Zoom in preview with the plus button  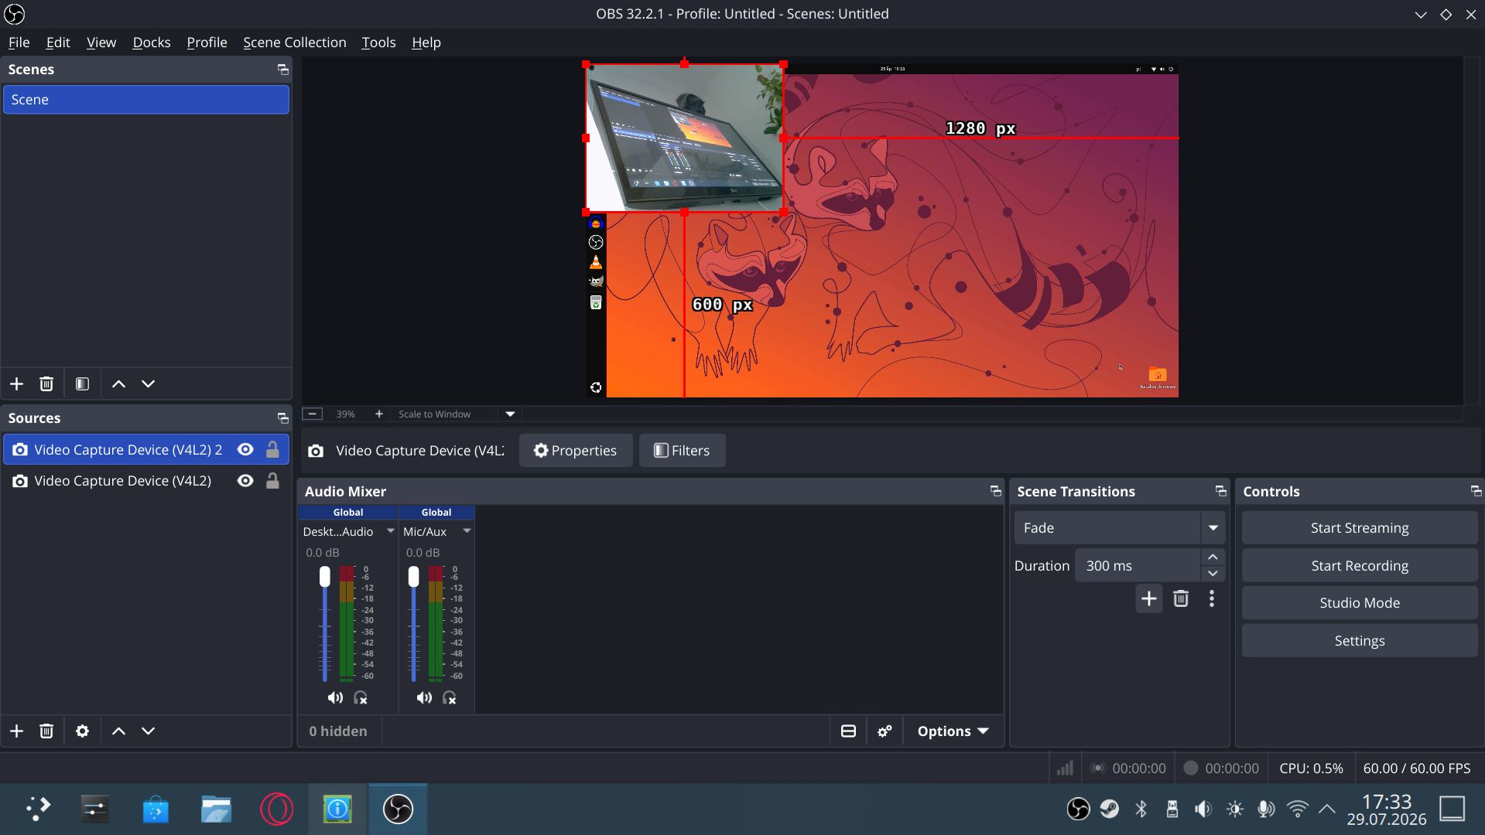378,414
